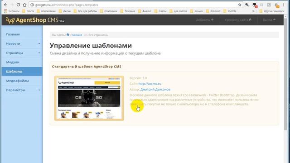Click the AgentShop CMS logo

click(35, 20)
